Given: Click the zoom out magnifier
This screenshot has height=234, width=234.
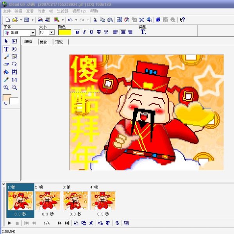Looking at the screenshot, I should pyautogui.click(x=14, y=87).
